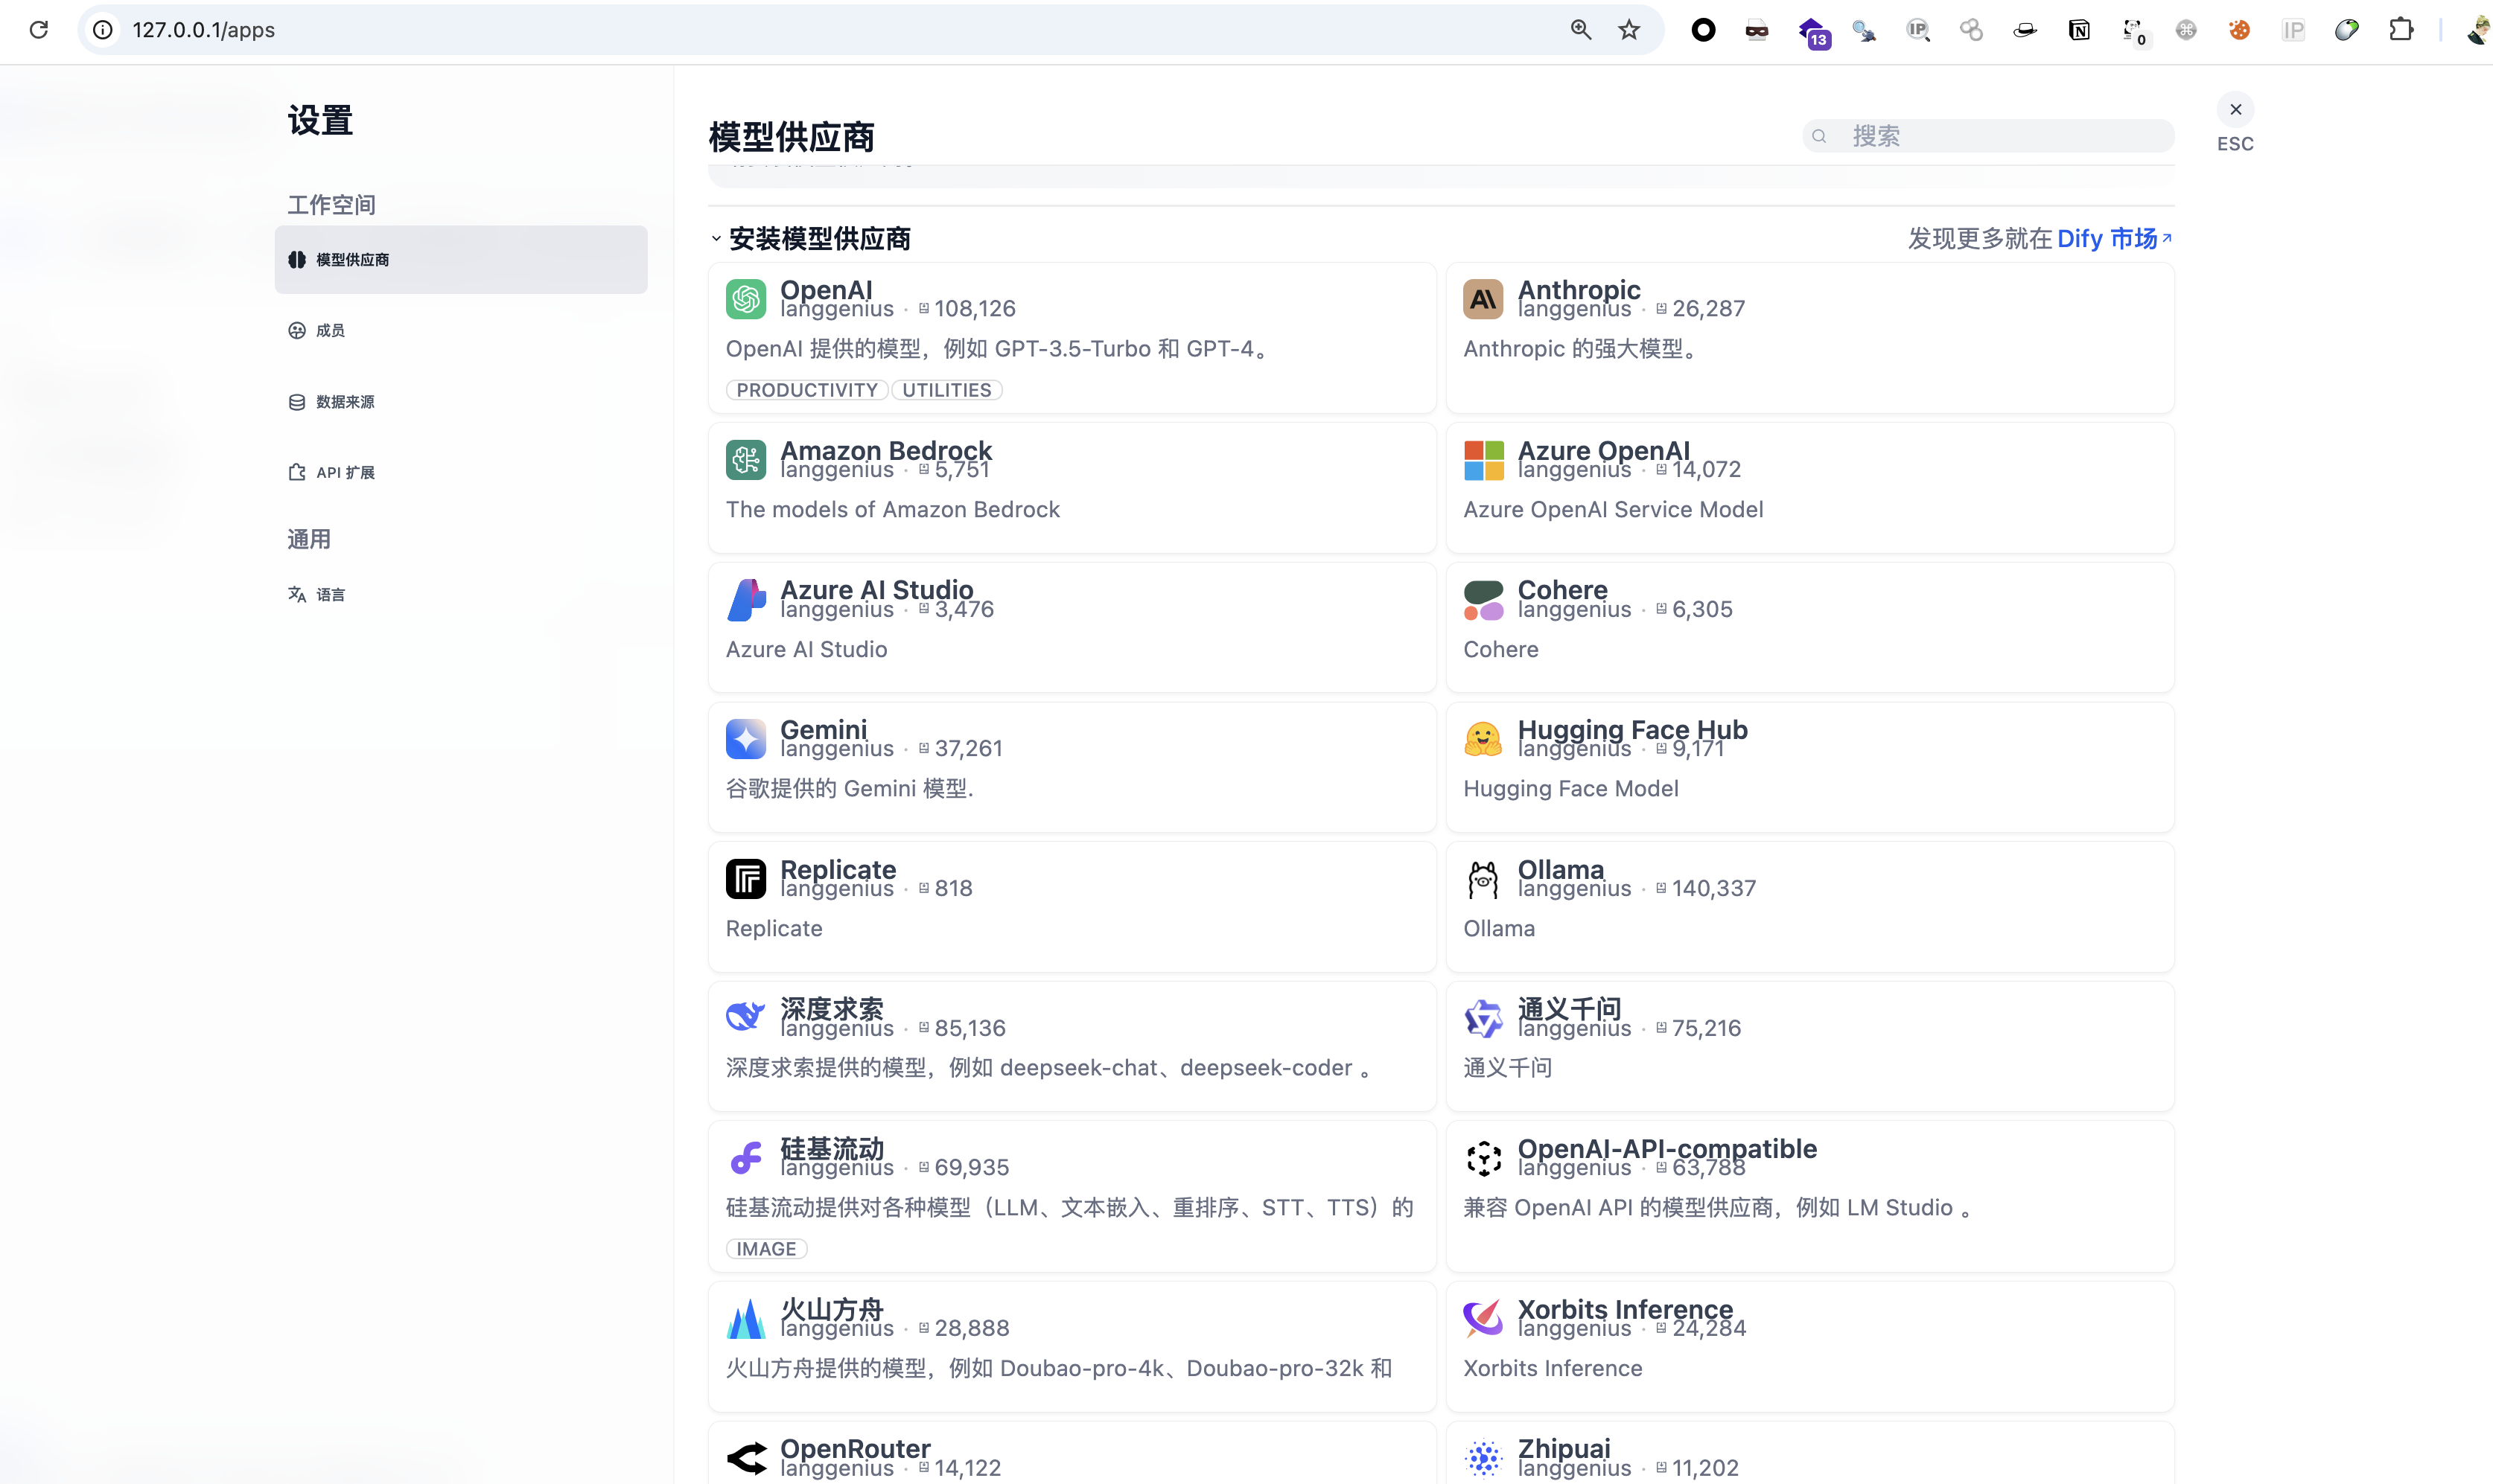Open the API 扩展 settings tab

click(461, 472)
